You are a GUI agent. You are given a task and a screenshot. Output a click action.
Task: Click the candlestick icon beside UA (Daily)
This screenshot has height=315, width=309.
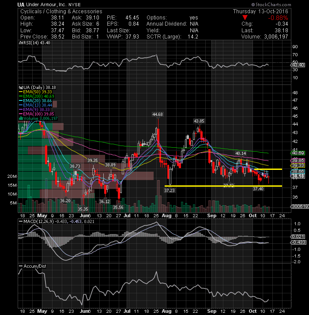coord(20,88)
